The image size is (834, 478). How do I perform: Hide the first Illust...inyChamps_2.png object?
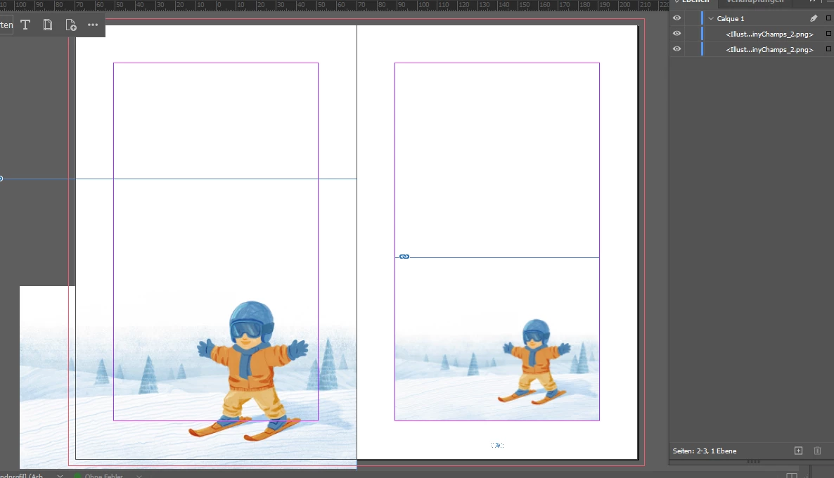pyautogui.click(x=676, y=34)
